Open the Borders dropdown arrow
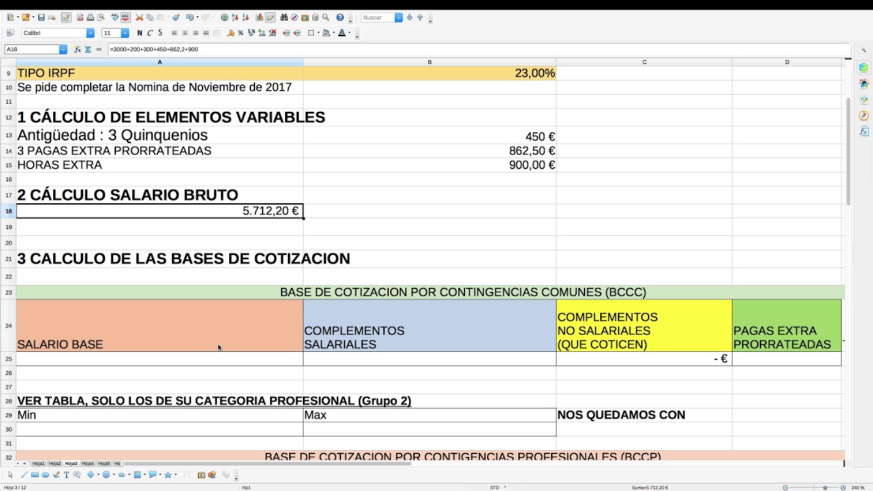873x491 pixels. point(318,33)
